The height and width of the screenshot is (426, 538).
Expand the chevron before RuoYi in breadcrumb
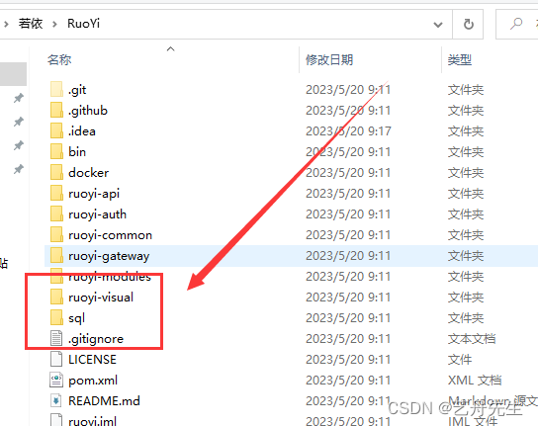pyautogui.click(x=54, y=24)
